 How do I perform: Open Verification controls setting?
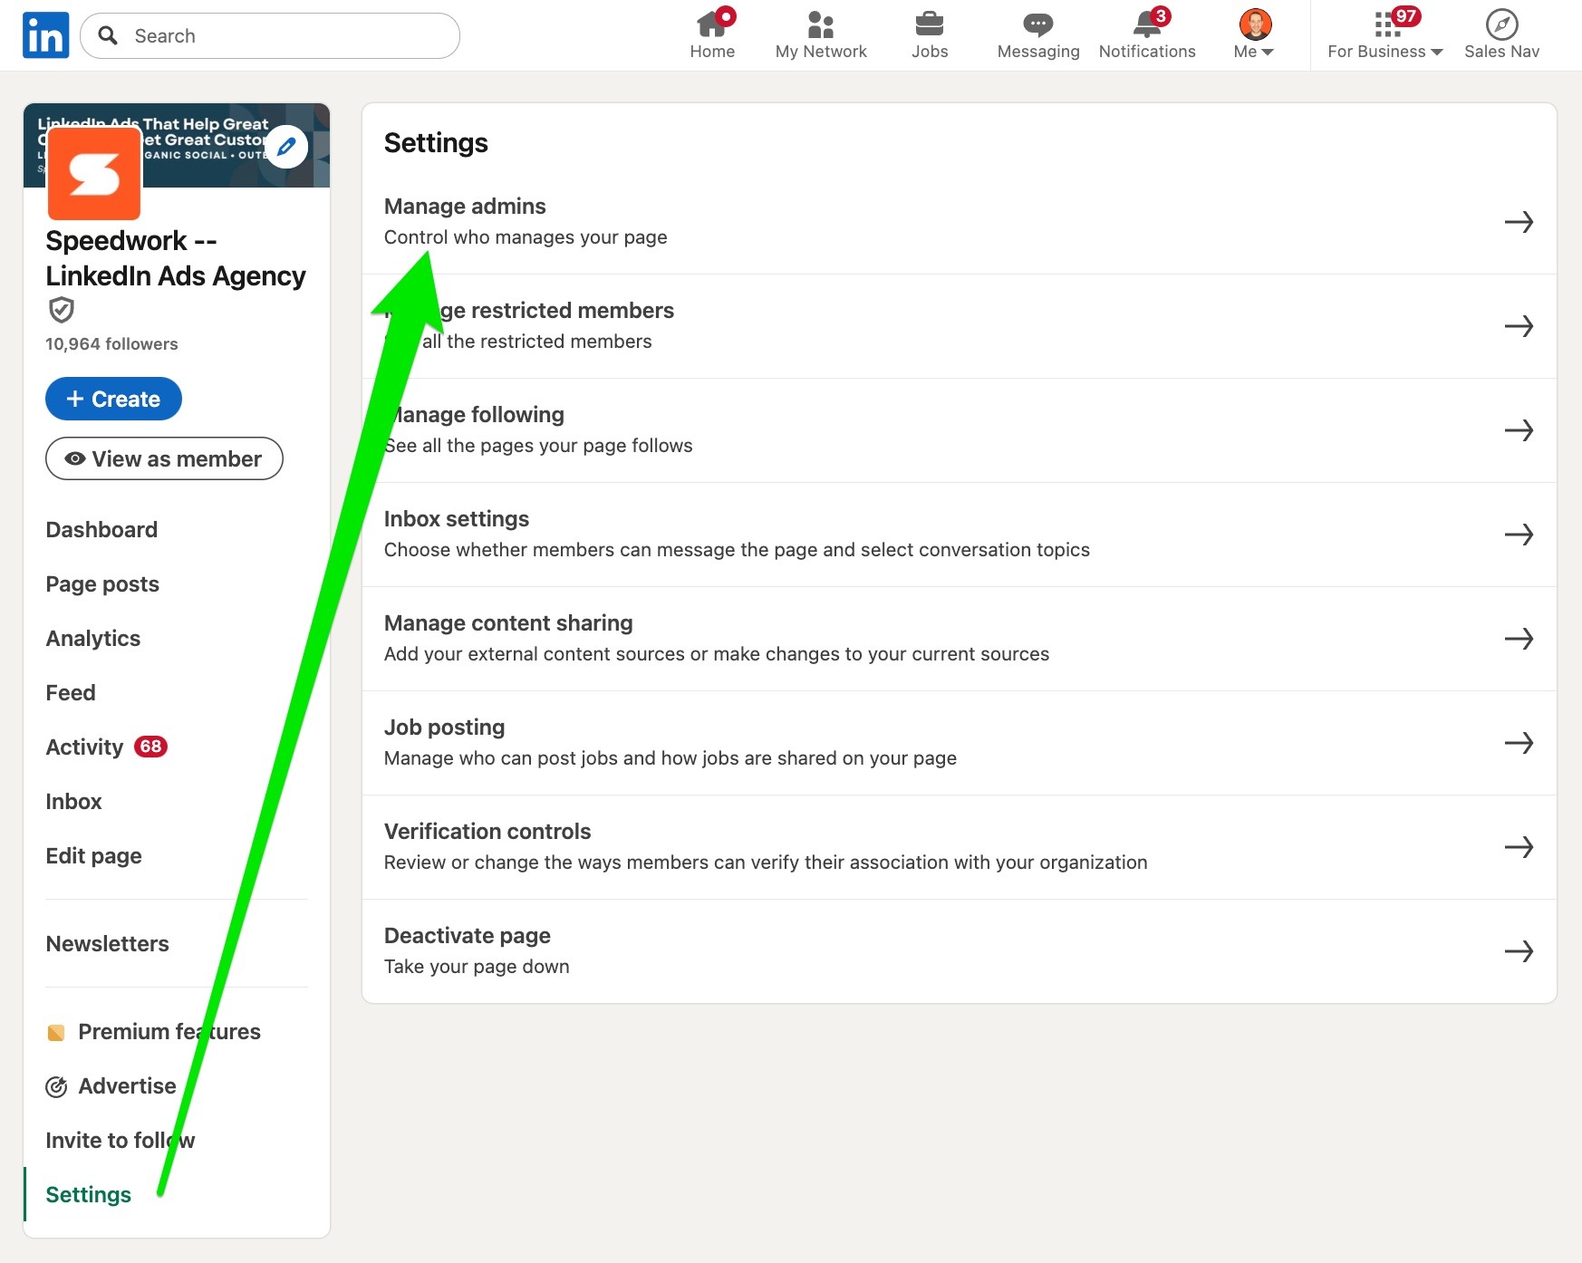pos(959,847)
